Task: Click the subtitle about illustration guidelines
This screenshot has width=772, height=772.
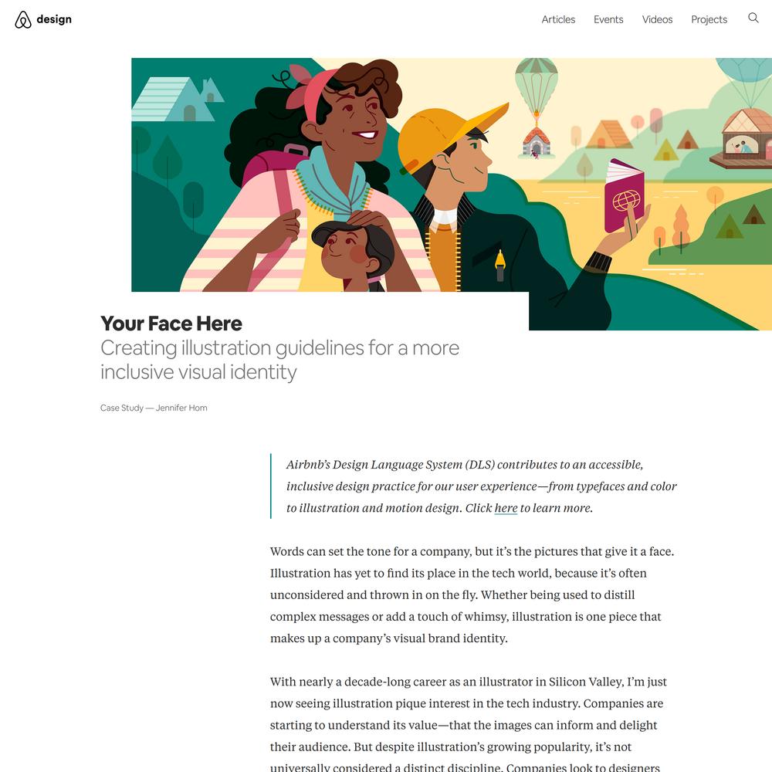Action: click(279, 360)
